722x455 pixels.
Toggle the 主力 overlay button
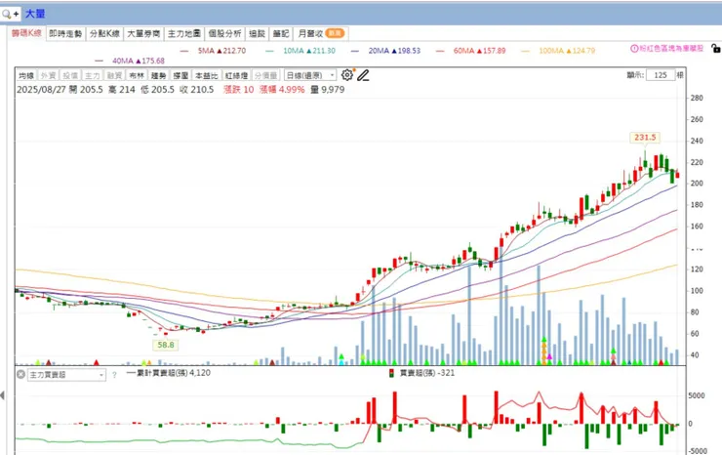pyautogui.click(x=93, y=75)
